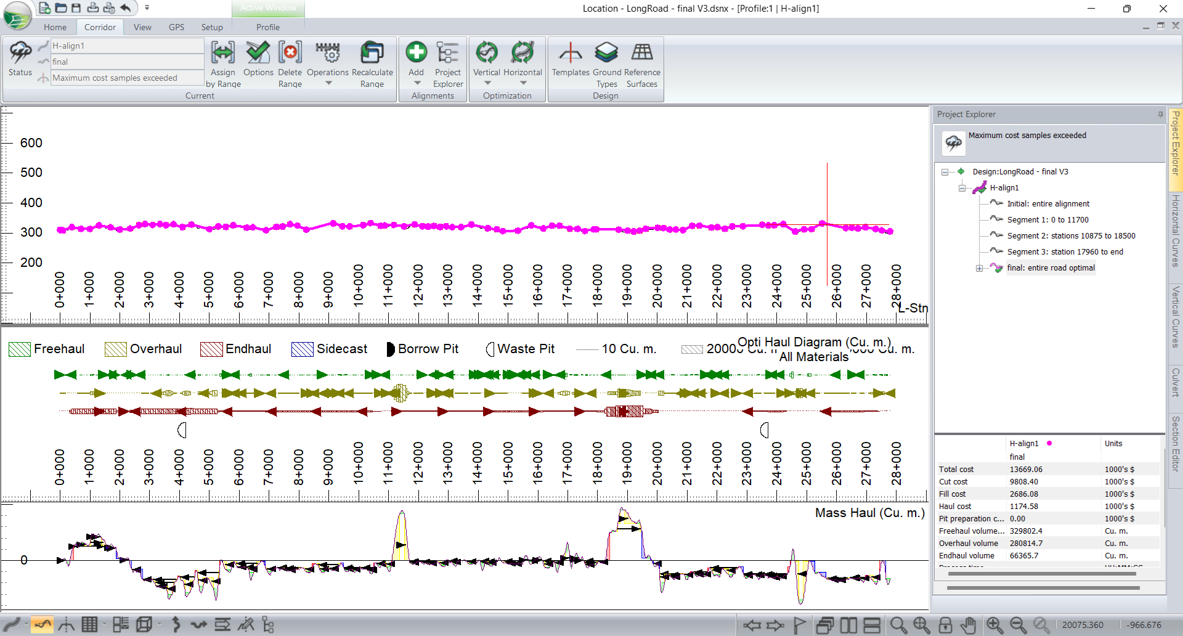
Task: Click the Templates design tool
Action: click(x=571, y=59)
